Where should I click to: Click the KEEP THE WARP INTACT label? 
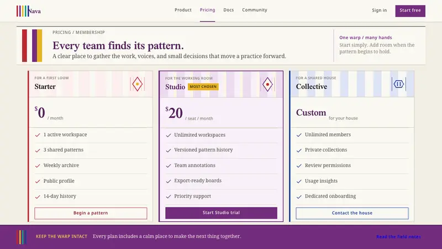(61, 237)
